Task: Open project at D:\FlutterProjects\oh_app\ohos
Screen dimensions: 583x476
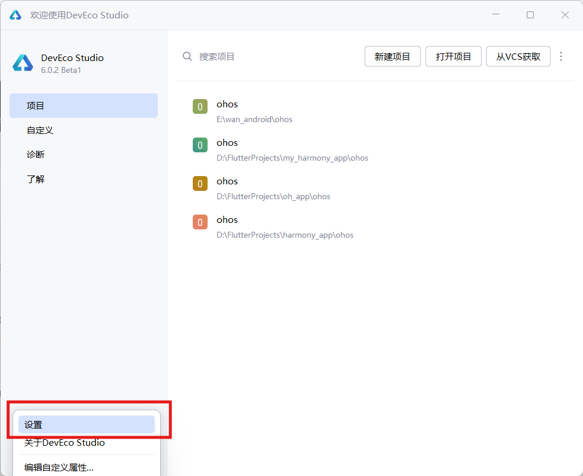Action: [375, 189]
